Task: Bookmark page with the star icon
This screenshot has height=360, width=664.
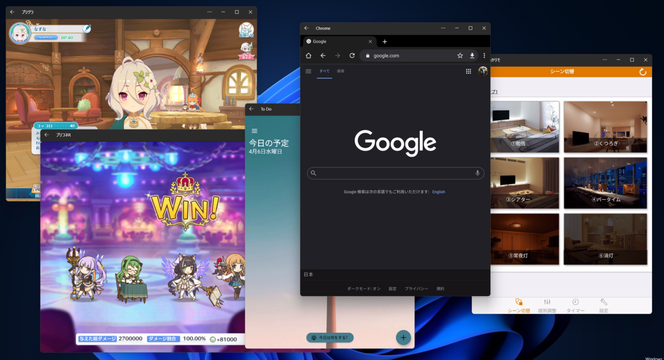Action: tap(460, 55)
